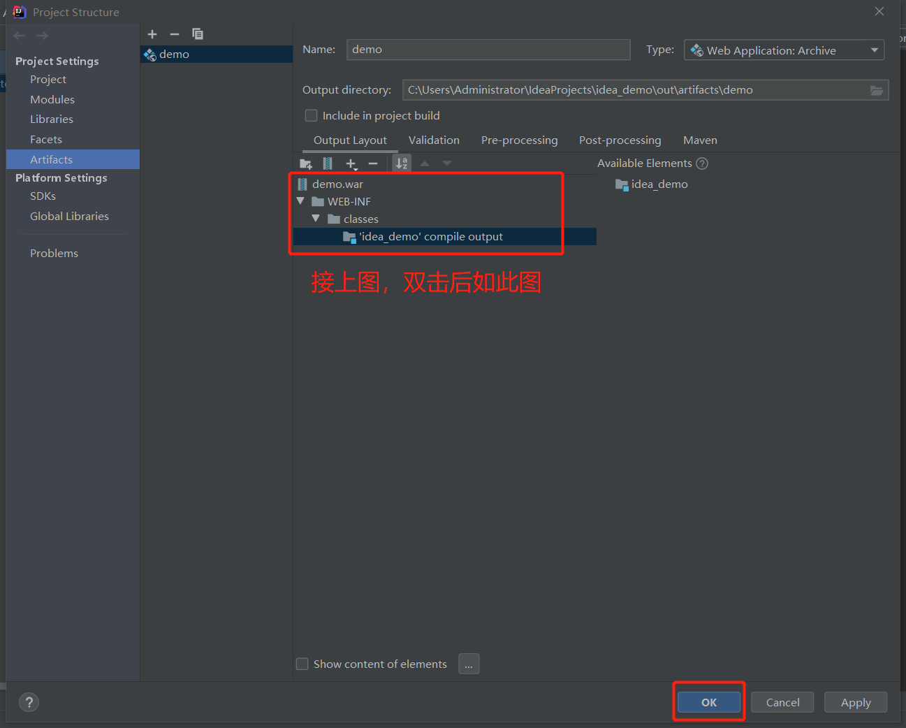Open the Pre-processing tab
Screen dimensions: 906x728
coord(519,140)
